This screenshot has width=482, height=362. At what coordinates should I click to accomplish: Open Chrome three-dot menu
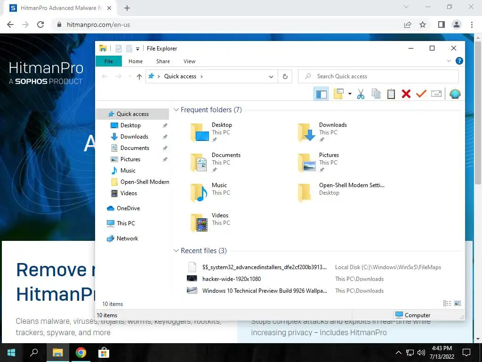pyautogui.click(x=472, y=25)
